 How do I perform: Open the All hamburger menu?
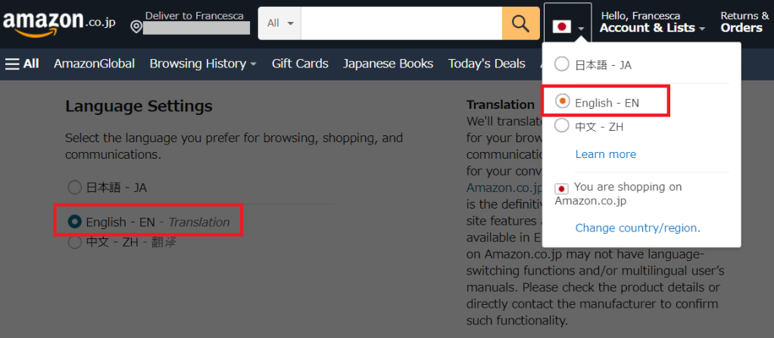[x=22, y=64]
